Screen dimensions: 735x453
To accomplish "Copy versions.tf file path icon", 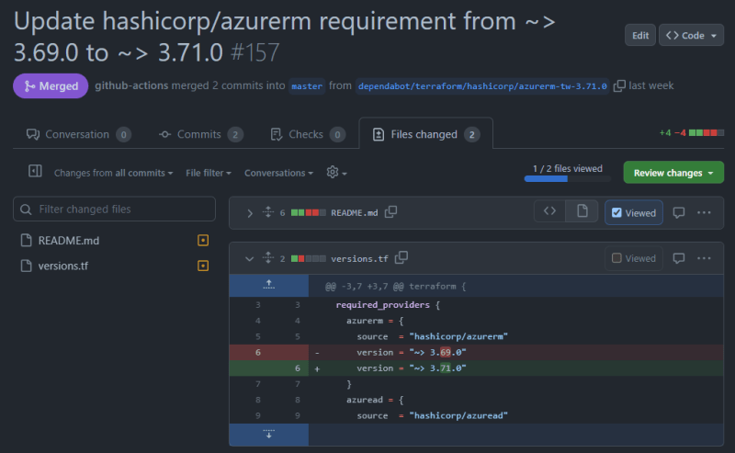I will click(x=401, y=257).
